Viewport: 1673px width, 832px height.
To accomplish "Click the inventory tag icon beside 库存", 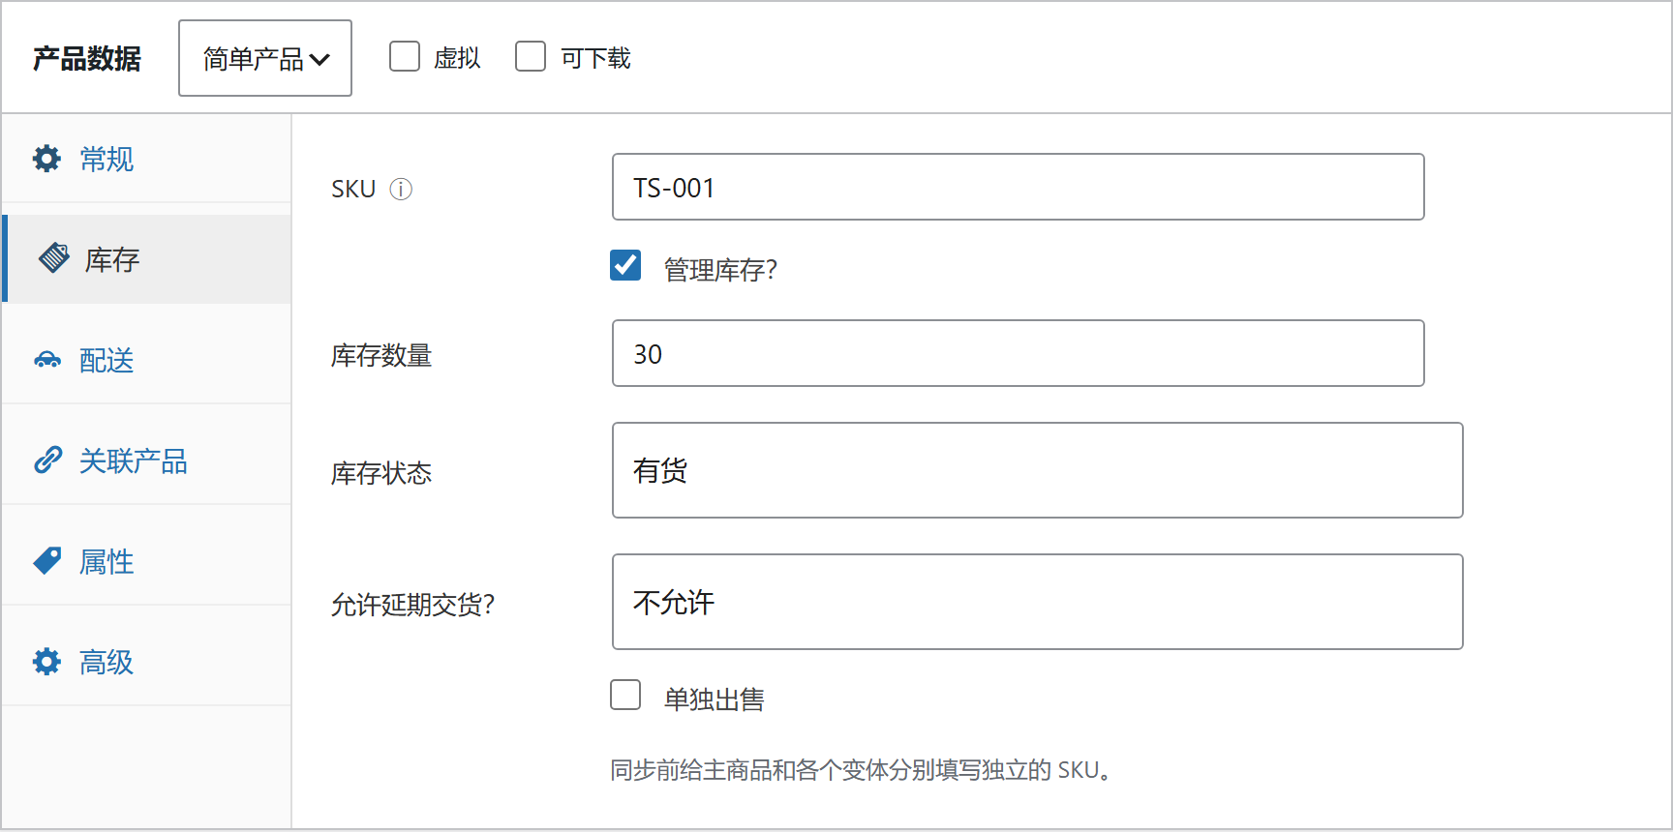I will (x=54, y=258).
